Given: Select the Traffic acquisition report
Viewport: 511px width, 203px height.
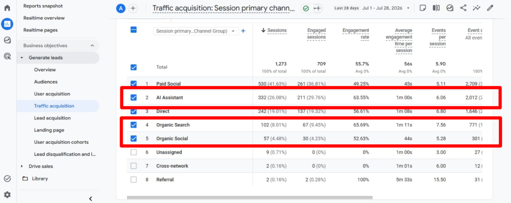Looking at the screenshot, I should click(54, 106).
